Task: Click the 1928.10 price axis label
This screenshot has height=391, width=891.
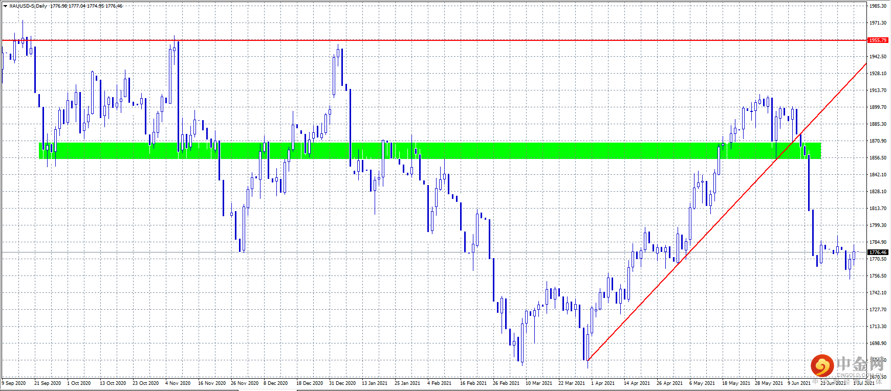Action: [878, 74]
